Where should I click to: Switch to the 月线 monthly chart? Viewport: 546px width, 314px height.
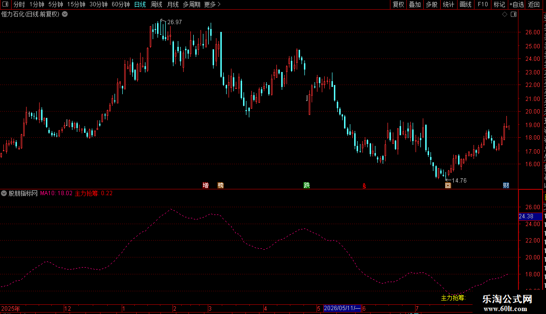(x=172, y=4)
